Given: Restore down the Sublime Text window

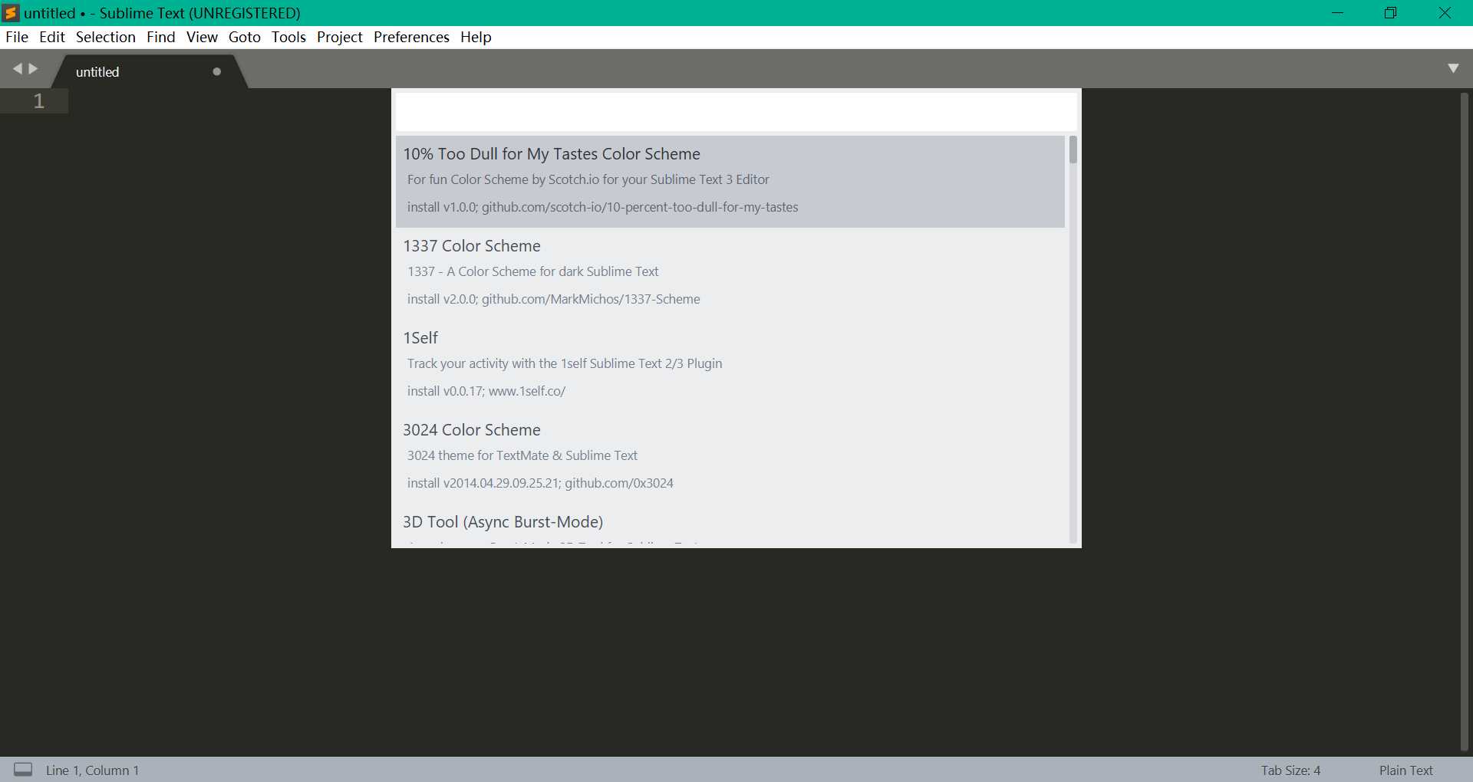Looking at the screenshot, I should pyautogui.click(x=1390, y=12).
